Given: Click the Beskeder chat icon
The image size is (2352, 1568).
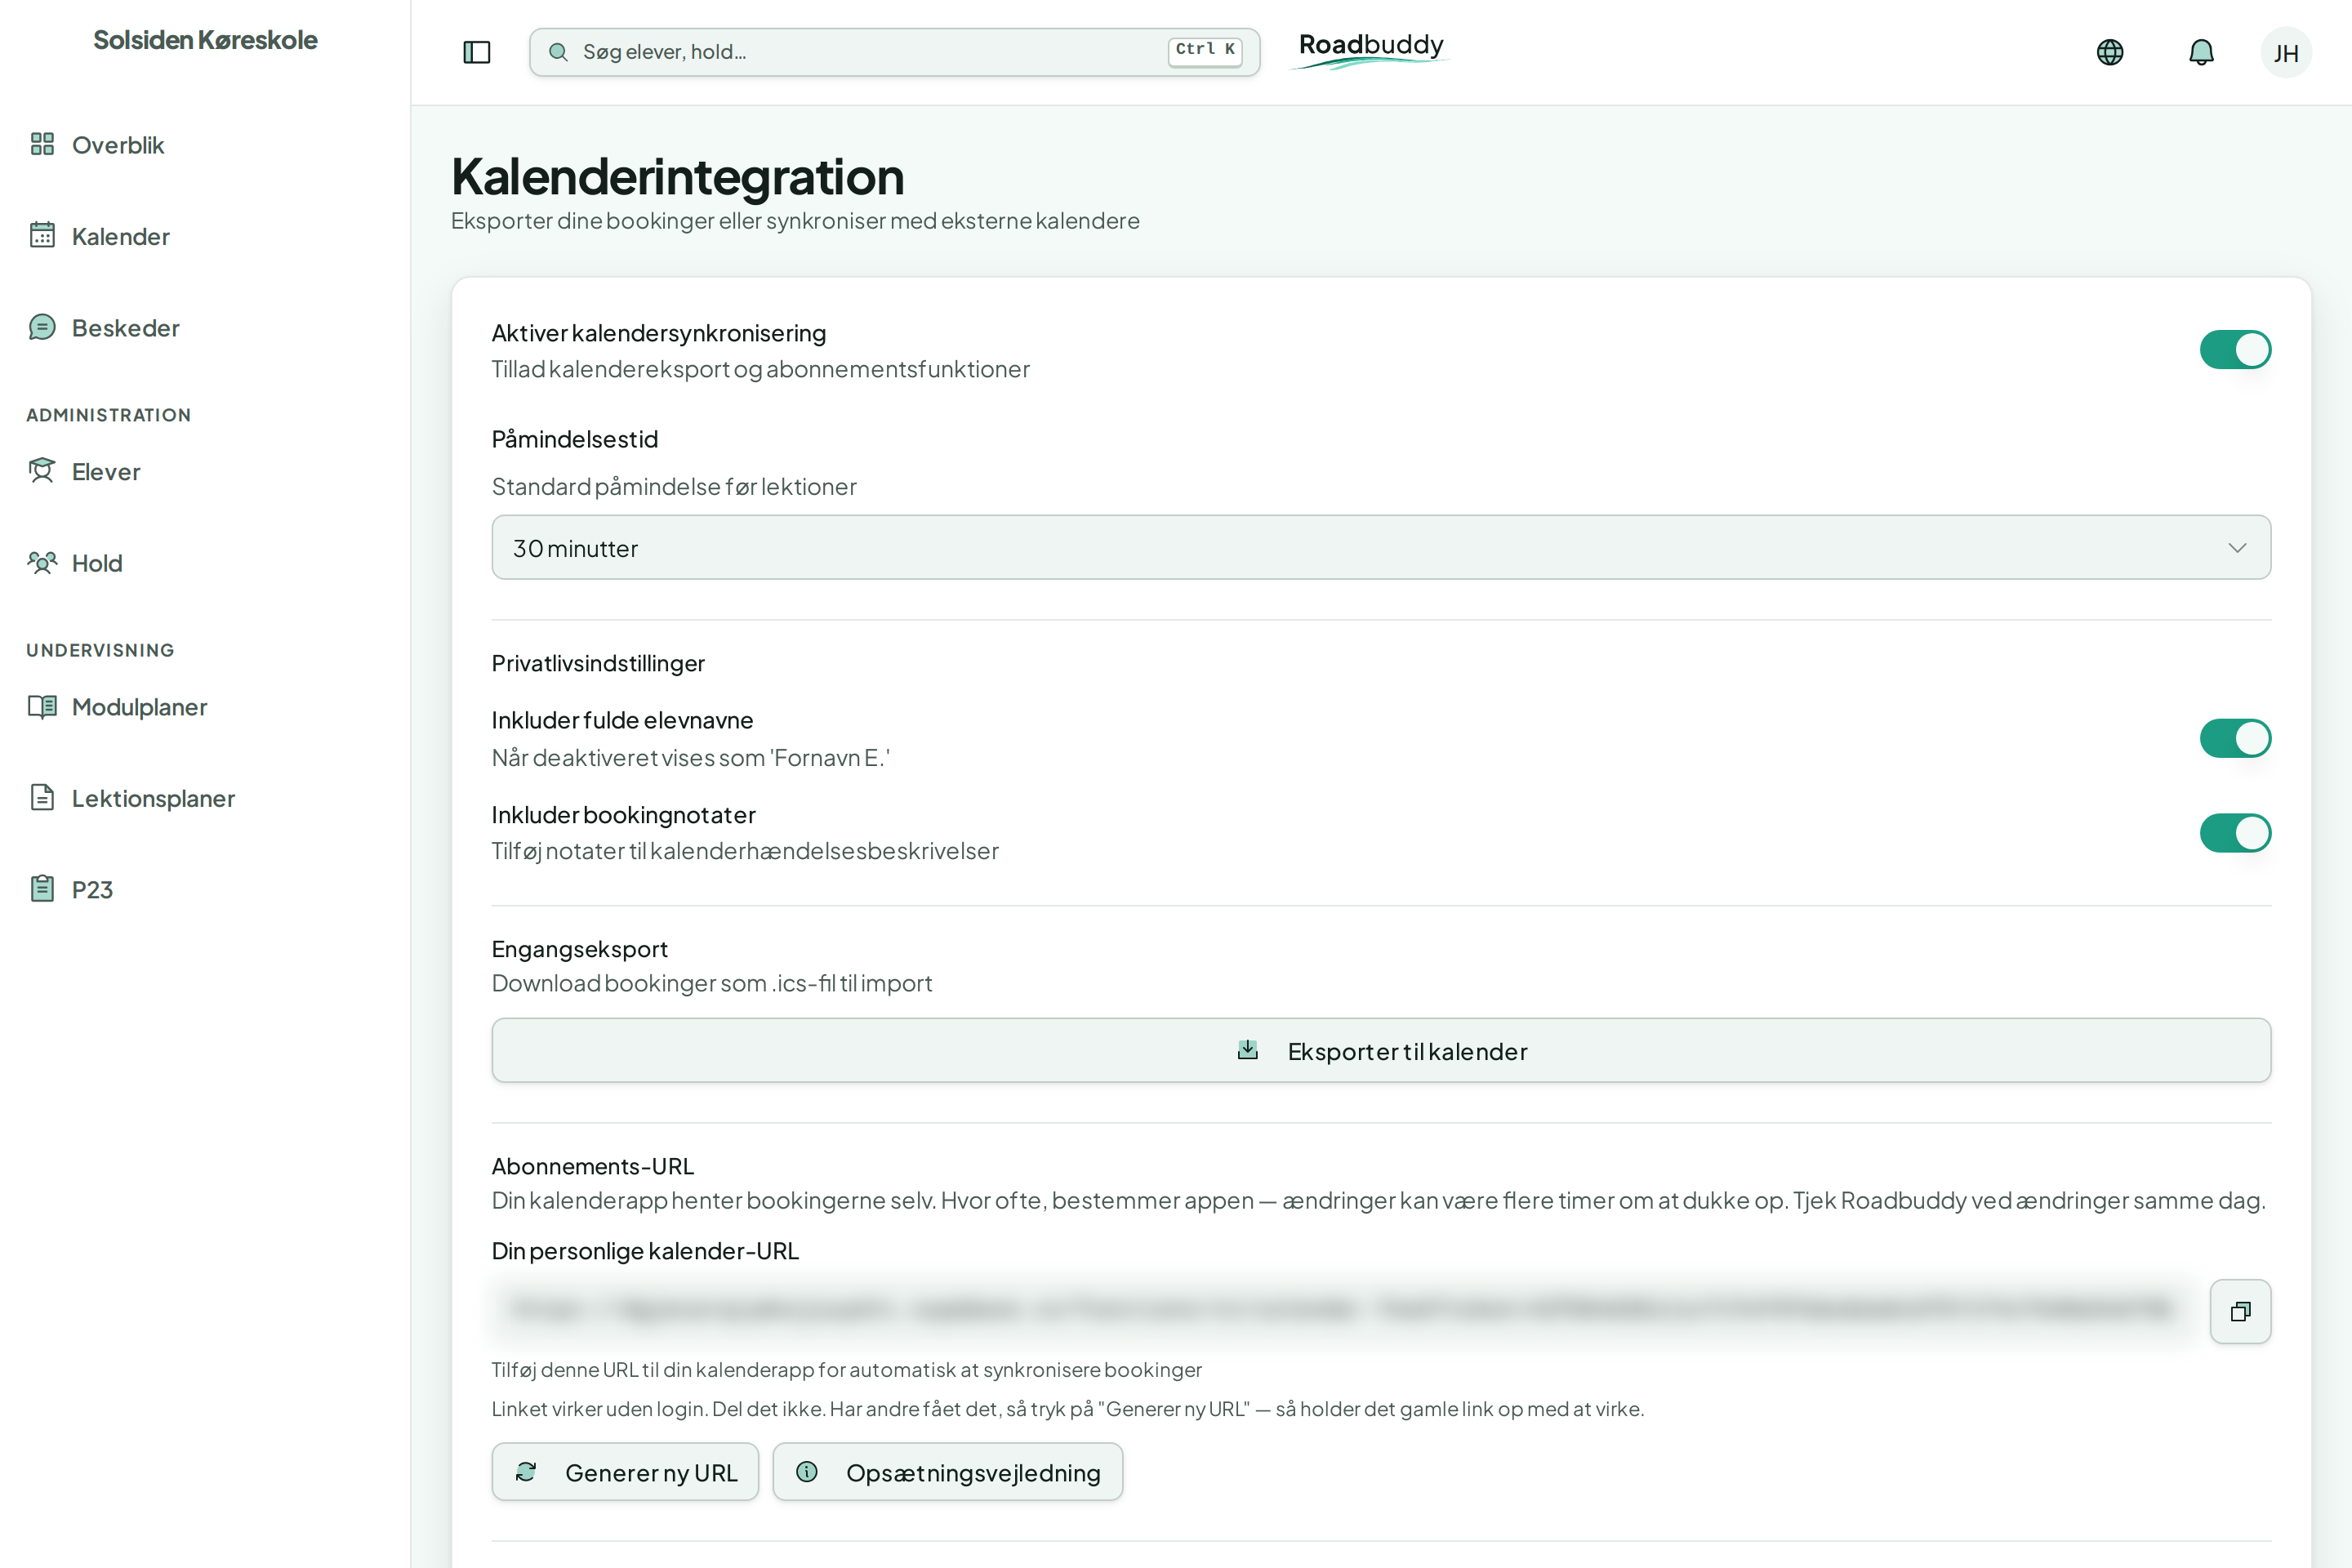Looking at the screenshot, I should [x=42, y=327].
